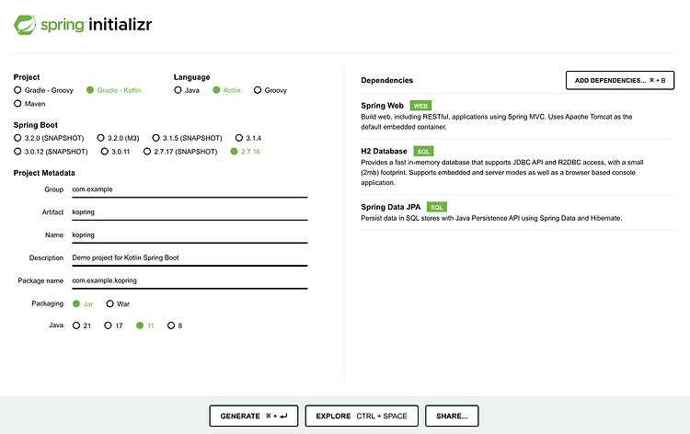The height and width of the screenshot is (434, 690).
Task: Select Gradle - Kotlin project type
Action: click(x=113, y=90)
